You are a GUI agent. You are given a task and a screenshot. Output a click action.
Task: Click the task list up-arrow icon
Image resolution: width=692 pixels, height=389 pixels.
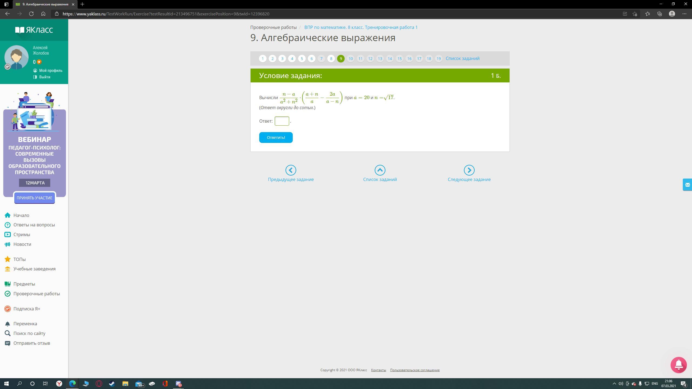(380, 170)
